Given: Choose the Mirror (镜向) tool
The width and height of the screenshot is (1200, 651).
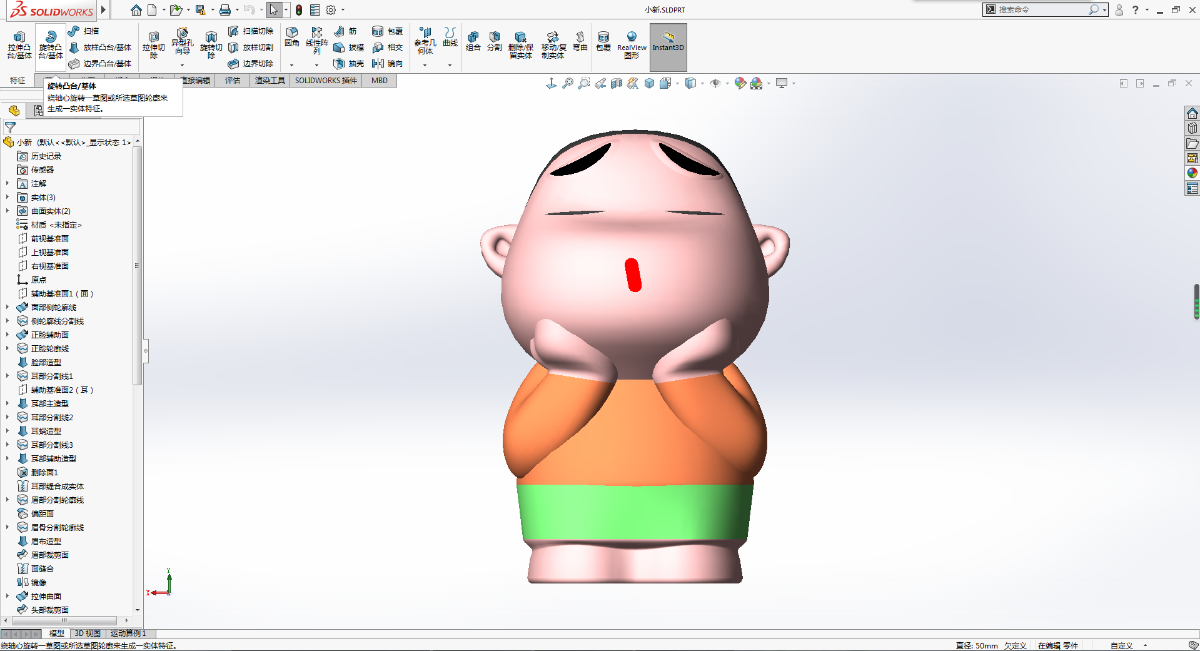Looking at the screenshot, I should 387,63.
